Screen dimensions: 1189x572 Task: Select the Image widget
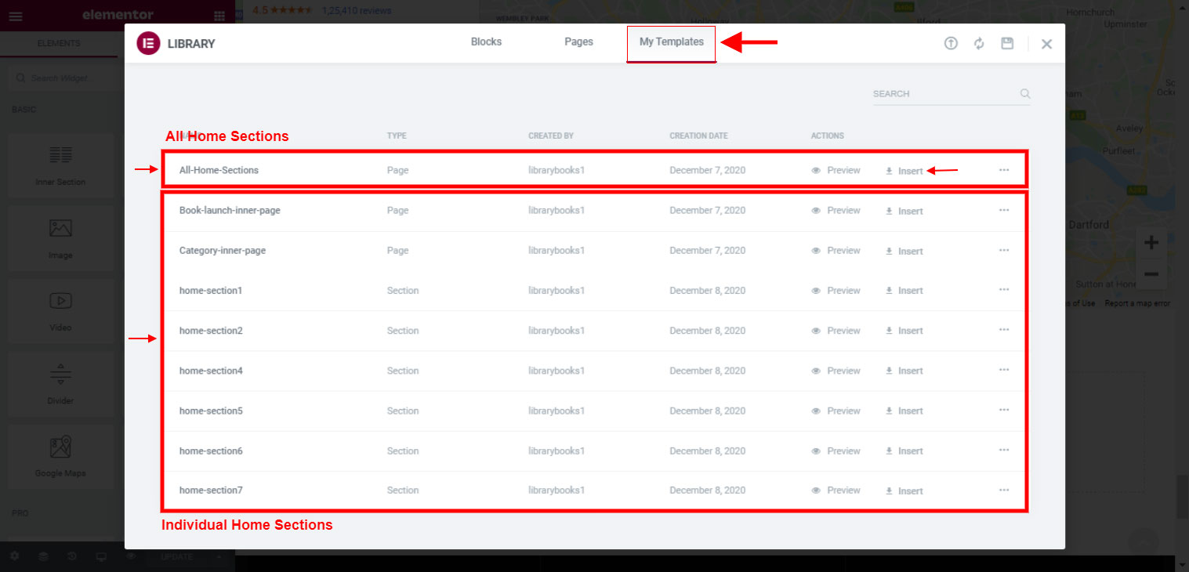pyautogui.click(x=60, y=239)
